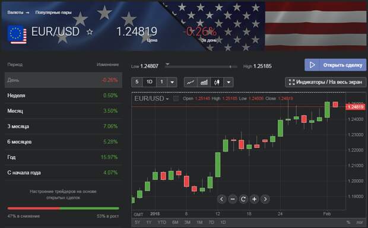Click the Low-High price range slider

point(201,66)
